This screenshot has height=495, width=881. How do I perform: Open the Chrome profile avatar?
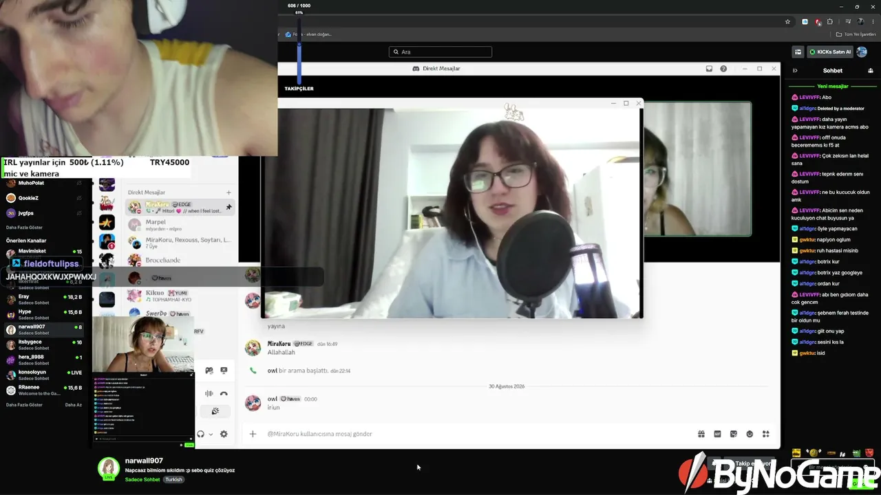tap(860, 21)
